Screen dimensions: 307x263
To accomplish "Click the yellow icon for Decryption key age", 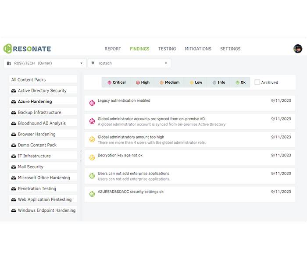I will coord(92,157).
